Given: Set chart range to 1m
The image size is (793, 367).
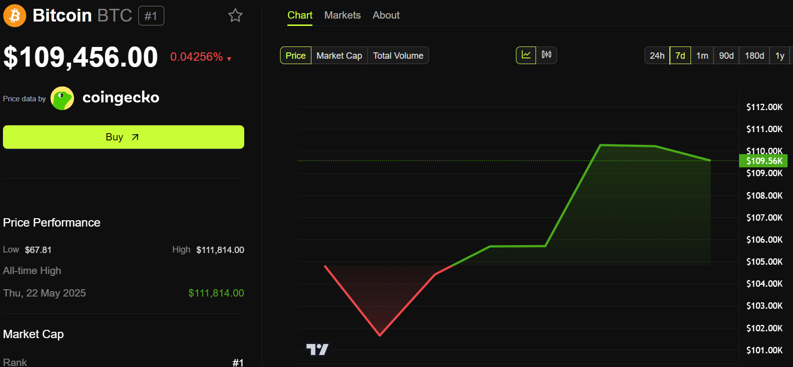Looking at the screenshot, I should (x=702, y=55).
